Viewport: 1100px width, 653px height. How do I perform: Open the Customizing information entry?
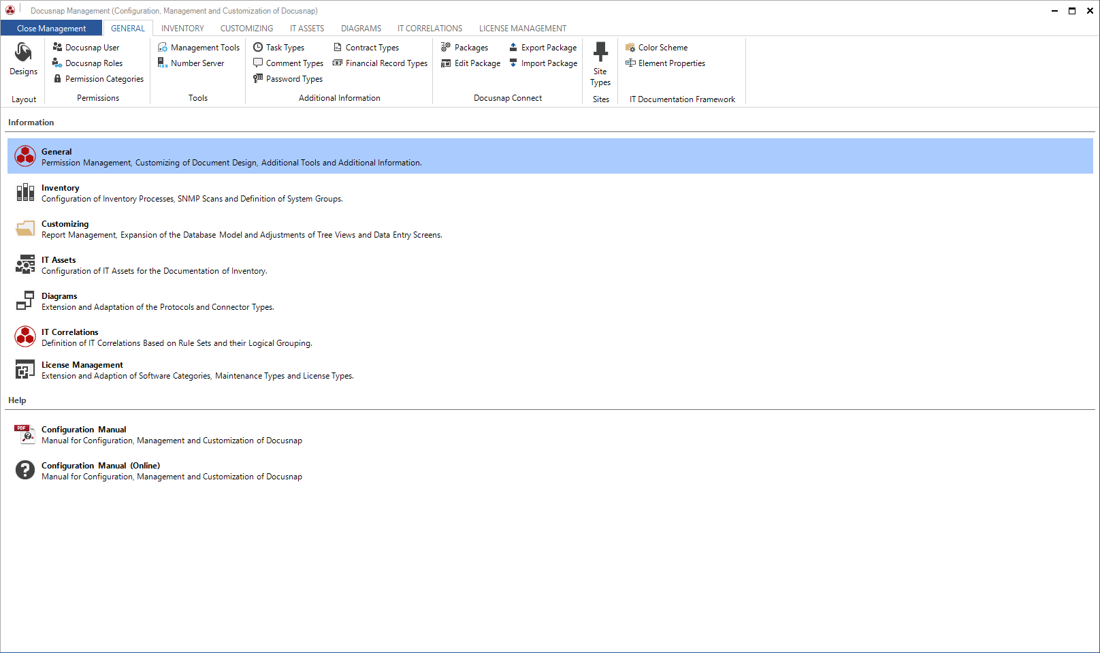coord(550,228)
